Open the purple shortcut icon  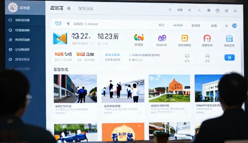click(x=162, y=38)
